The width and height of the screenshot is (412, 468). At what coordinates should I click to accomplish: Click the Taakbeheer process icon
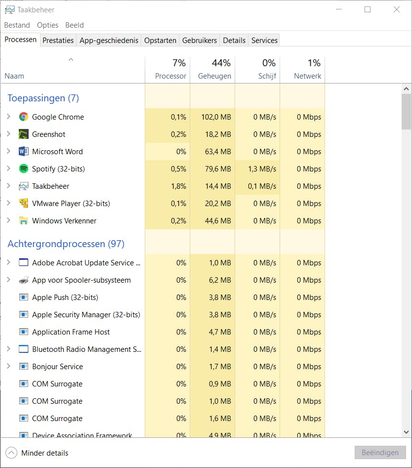pyautogui.click(x=24, y=186)
